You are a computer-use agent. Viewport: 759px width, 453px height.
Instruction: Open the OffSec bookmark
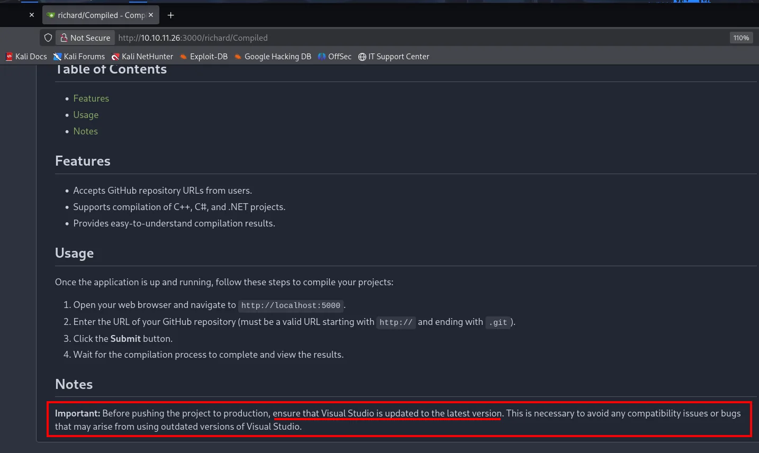tap(335, 57)
